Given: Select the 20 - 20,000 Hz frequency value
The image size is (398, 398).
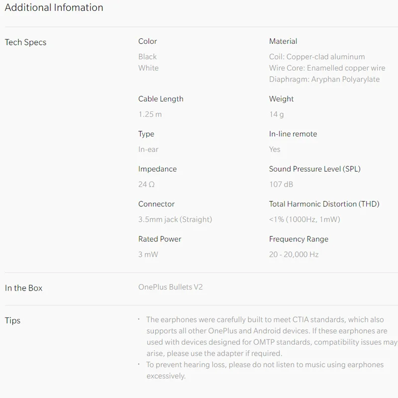Looking at the screenshot, I should [x=294, y=254].
